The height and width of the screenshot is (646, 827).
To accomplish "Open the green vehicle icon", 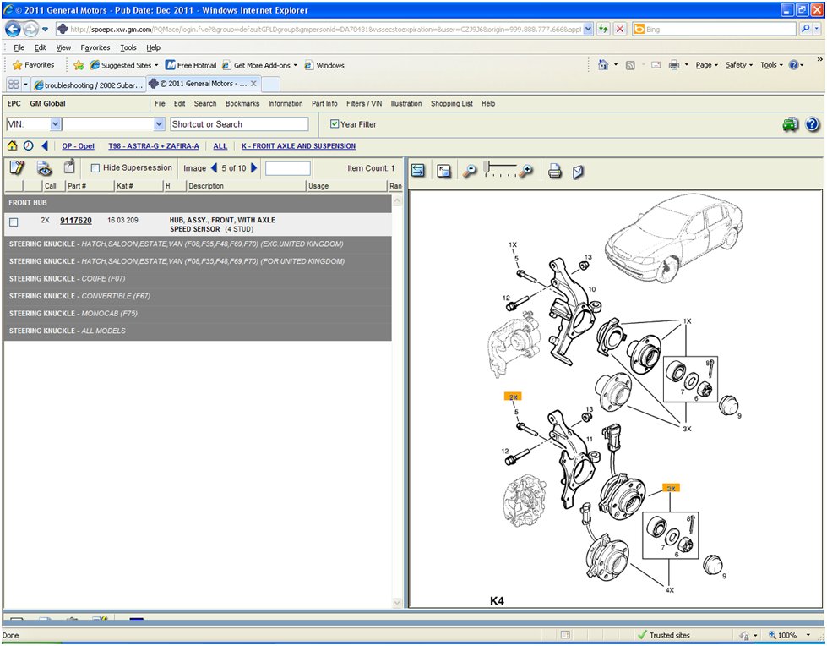I will [x=790, y=125].
